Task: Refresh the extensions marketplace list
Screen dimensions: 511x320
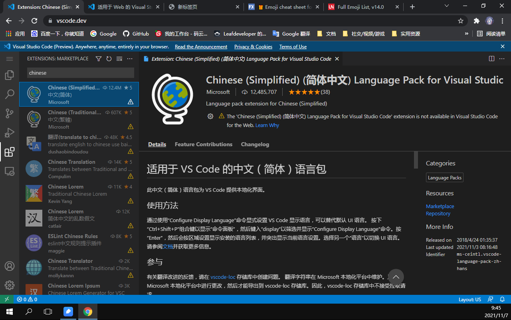Action: pyautogui.click(x=109, y=59)
